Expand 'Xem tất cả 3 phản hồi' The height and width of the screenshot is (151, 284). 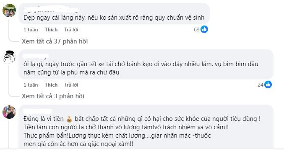(x=53, y=96)
